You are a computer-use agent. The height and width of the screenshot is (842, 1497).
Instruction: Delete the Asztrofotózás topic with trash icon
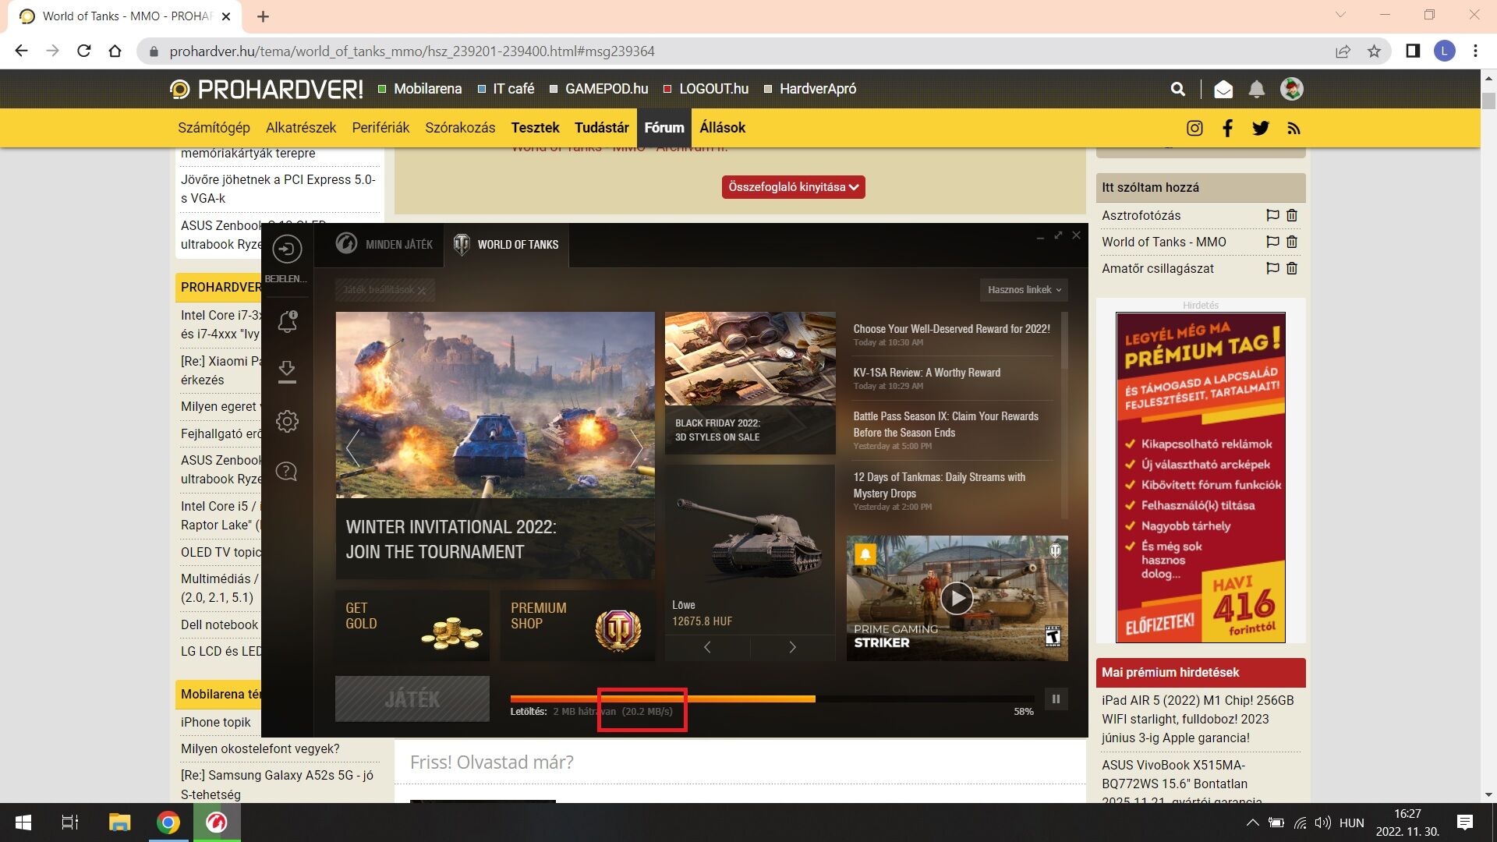[1292, 215]
